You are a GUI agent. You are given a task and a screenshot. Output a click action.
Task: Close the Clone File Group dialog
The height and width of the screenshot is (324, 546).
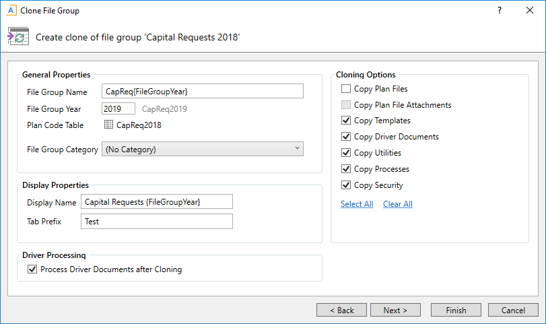(x=529, y=11)
